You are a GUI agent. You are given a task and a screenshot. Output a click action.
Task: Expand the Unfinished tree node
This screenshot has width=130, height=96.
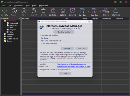point(2,34)
